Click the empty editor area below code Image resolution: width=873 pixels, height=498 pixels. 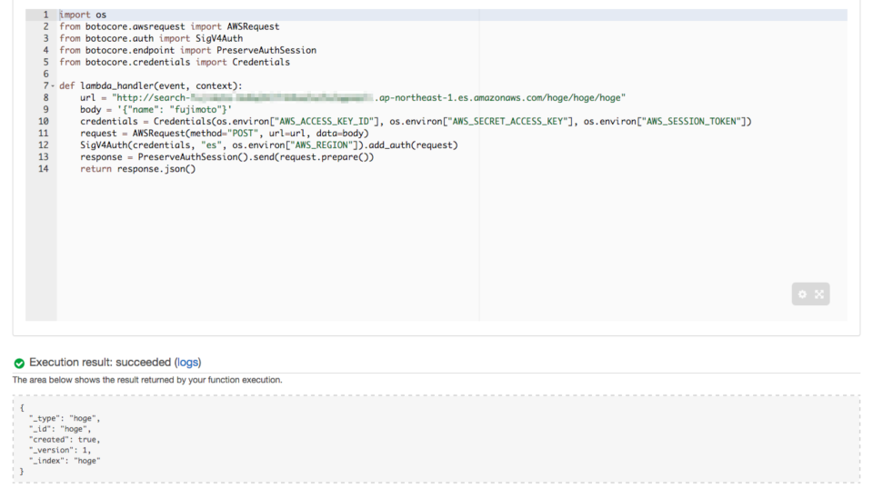pyautogui.click(x=364, y=245)
